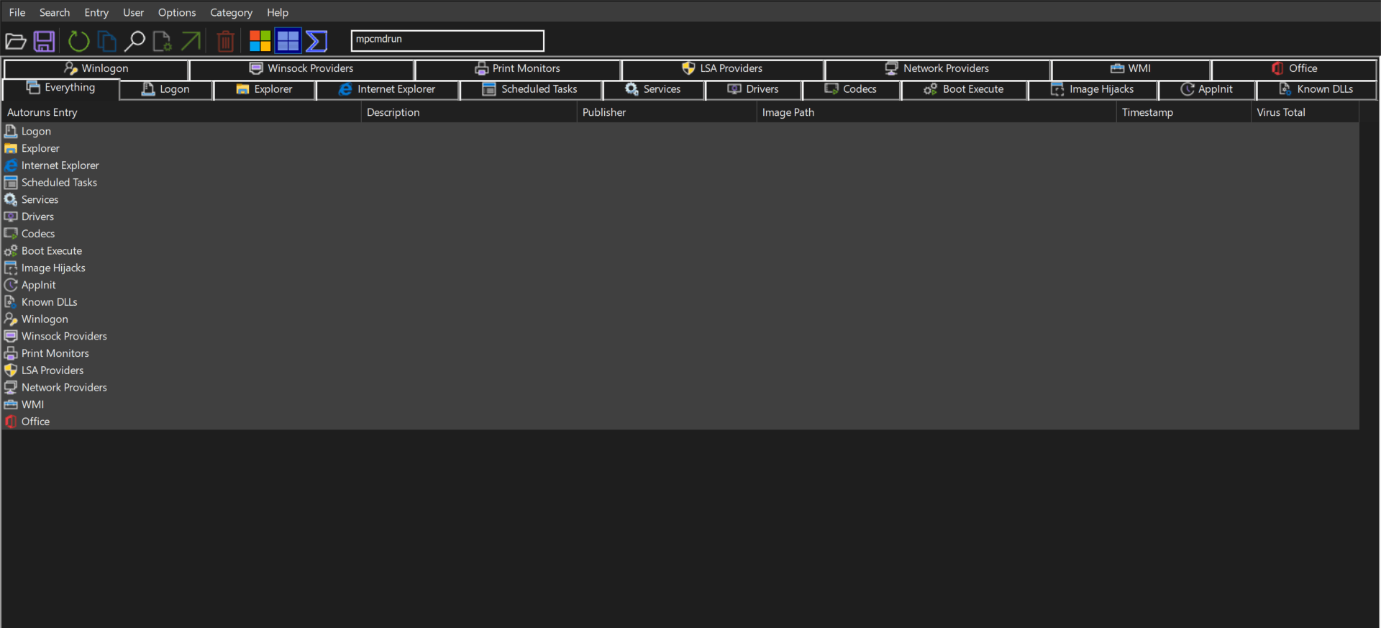Viewport: 1381px width, 628px height.
Task: Open the Entry menu
Action: (96, 12)
